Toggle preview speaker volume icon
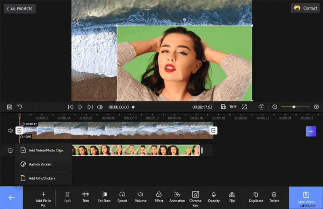The image size is (323, 209). [x=100, y=107]
